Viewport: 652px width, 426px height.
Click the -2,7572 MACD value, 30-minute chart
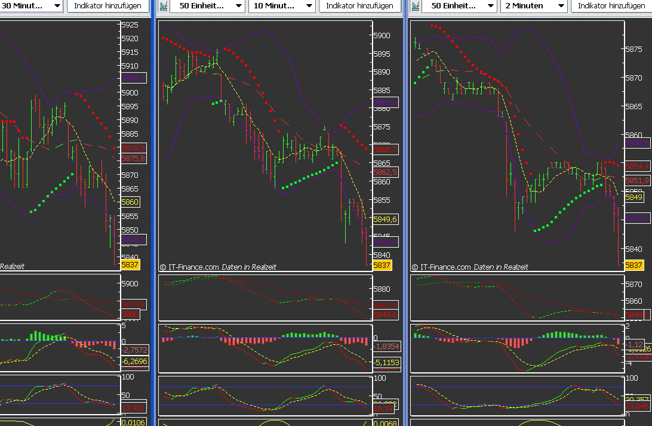(135, 350)
